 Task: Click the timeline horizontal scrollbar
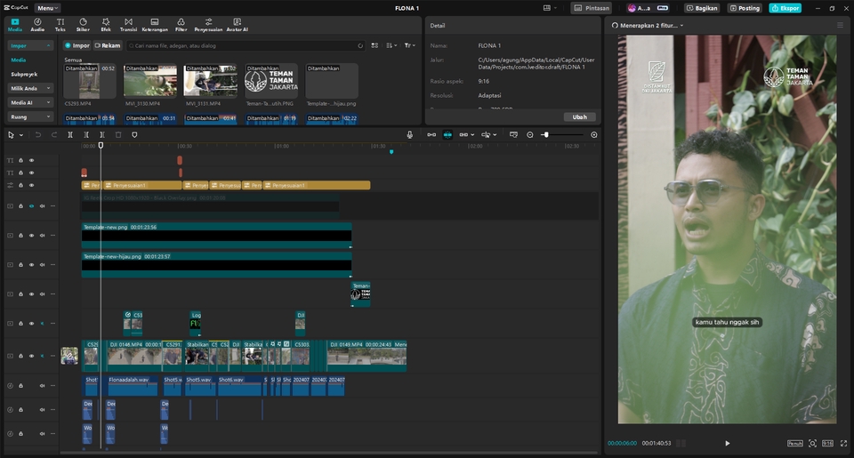pos(328,452)
